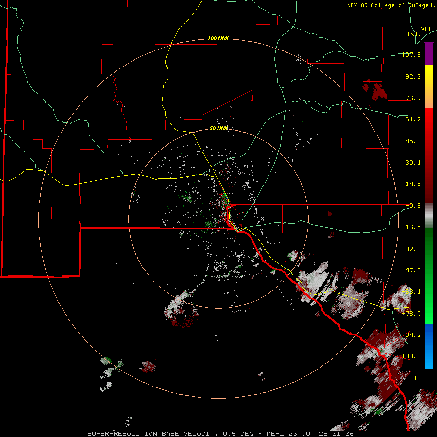Click the -16.5 scale value
The height and width of the screenshot is (437, 437).
411,227
